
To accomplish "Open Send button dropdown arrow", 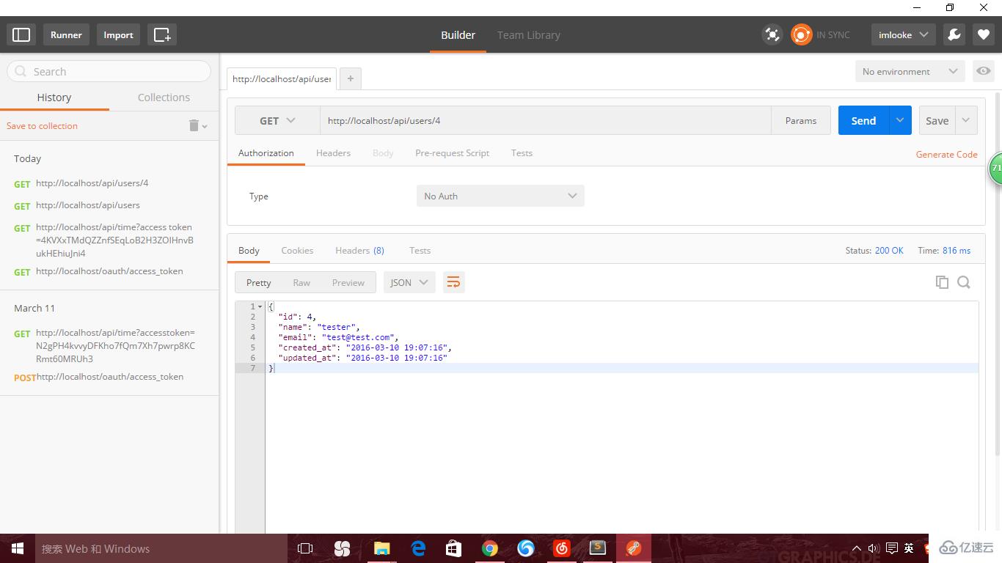I will click(900, 120).
